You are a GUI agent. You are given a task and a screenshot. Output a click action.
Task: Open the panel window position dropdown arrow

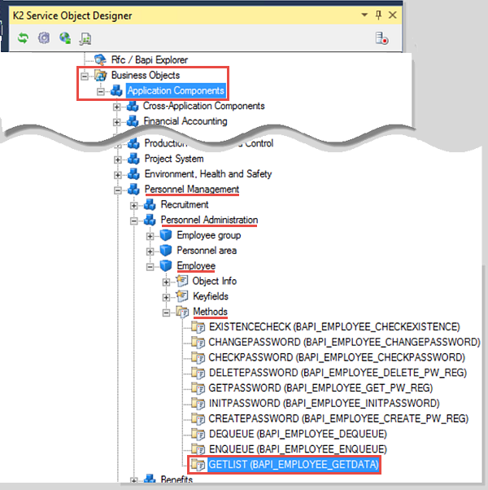click(364, 15)
